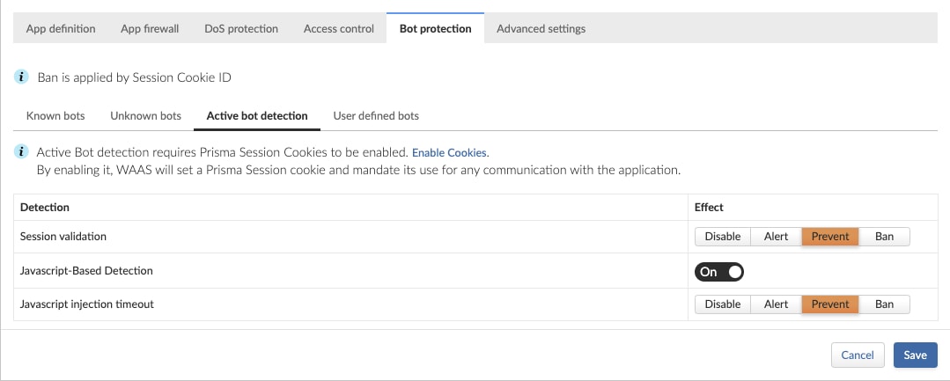Screen dimensions: 950x381
Task: Go to DoS protection tab
Action: tap(241, 28)
